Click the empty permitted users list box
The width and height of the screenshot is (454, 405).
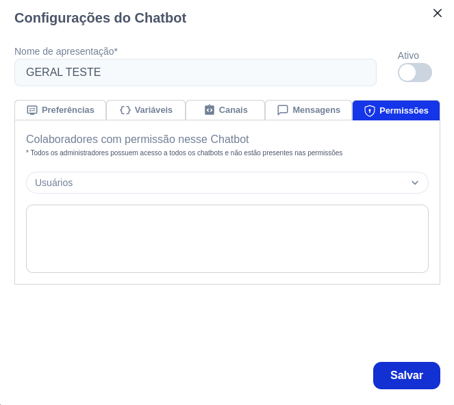(227, 239)
